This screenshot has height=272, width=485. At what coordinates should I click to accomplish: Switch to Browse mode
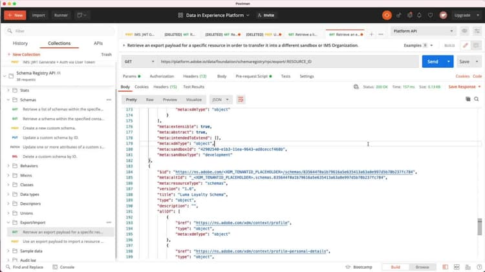pyautogui.click(x=422, y=267)
